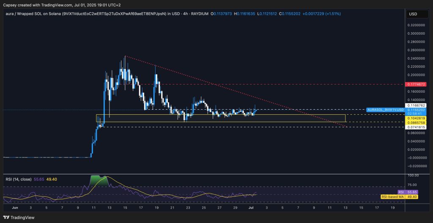The image size is (433, 223).
Task: Click the yellow 49.40 RSI legend value
Action: [51, 179]
